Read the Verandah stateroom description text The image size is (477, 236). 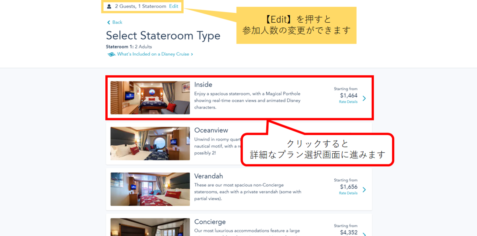(x=248, y=192)
